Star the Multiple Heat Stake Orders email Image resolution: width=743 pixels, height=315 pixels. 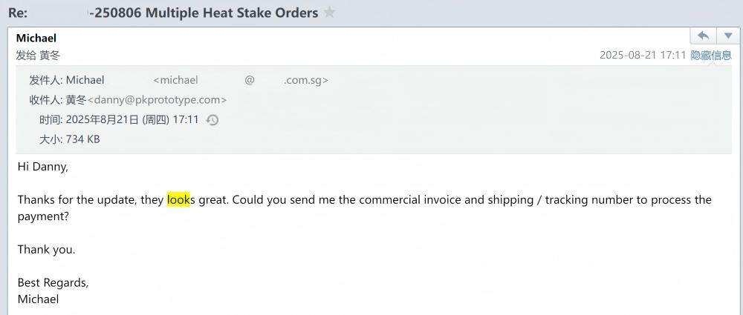(x=330, y=13)
